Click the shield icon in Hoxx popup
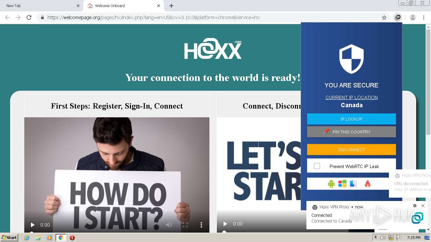 click(352, 59)
